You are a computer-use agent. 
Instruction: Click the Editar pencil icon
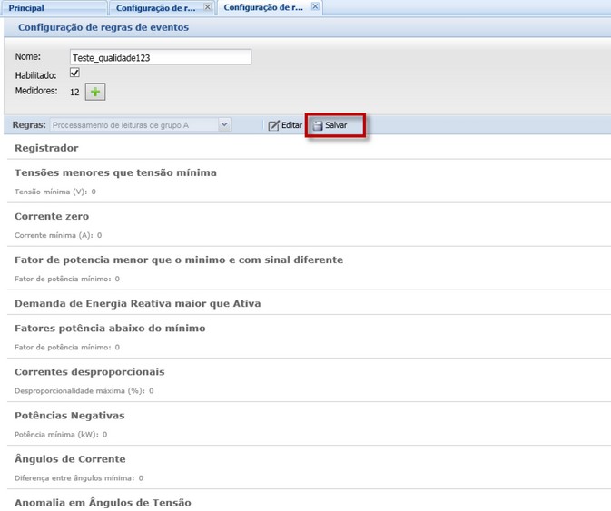(x=274, y=125)
